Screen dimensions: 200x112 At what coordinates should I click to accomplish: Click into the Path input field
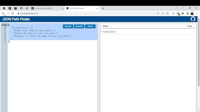[147, 26]
